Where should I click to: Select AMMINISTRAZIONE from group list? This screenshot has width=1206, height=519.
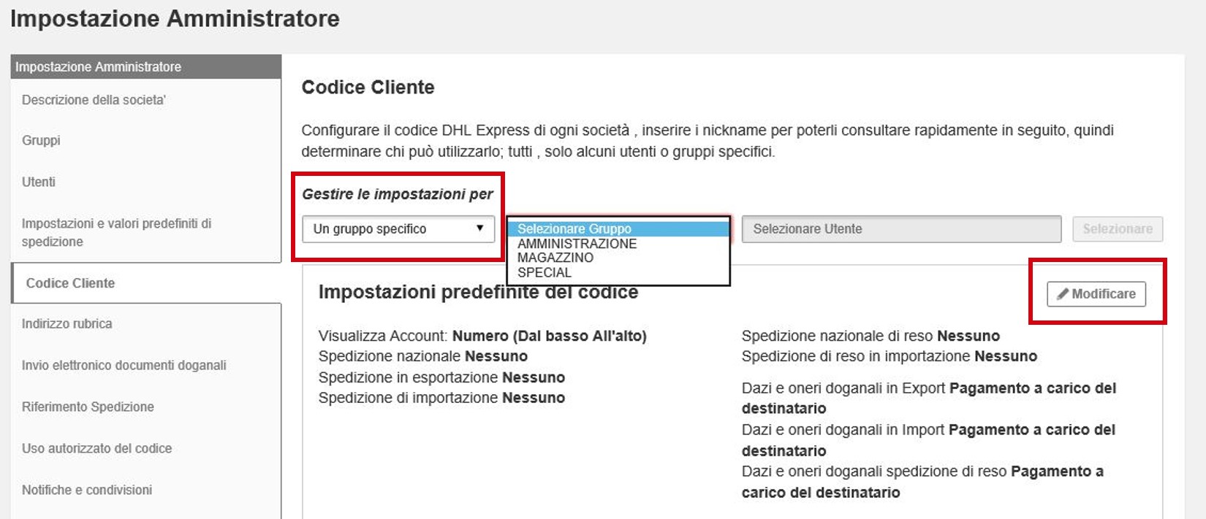(577, 244)
